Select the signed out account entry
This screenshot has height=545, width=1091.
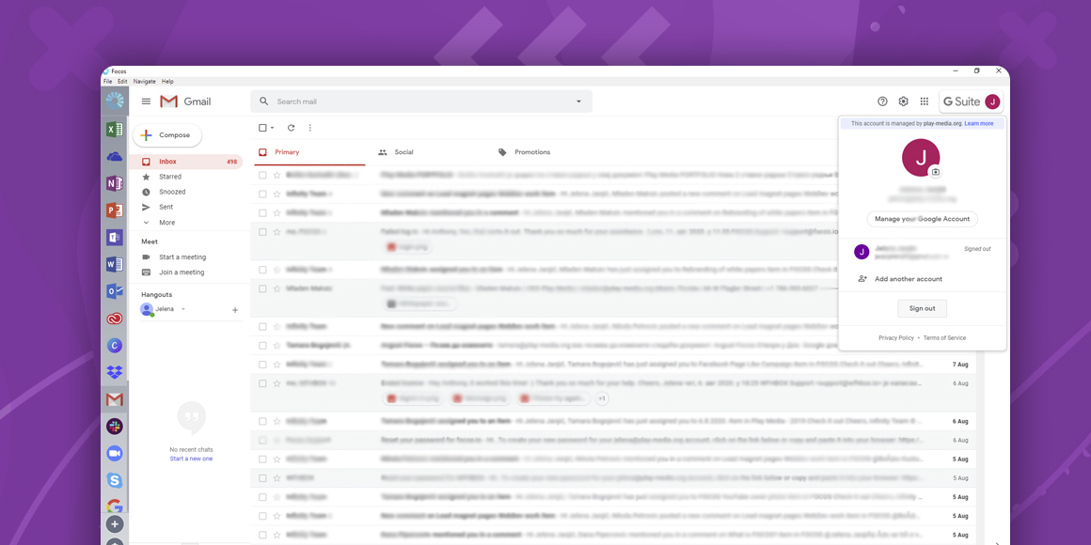pos(922,253)
